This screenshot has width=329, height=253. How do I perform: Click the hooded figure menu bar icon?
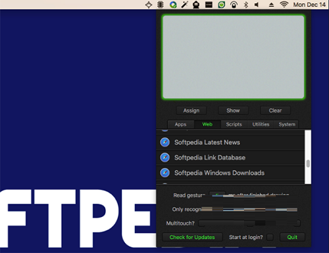click(196, 5)
